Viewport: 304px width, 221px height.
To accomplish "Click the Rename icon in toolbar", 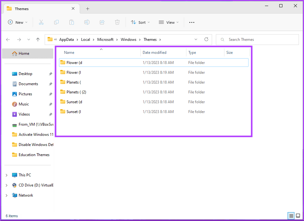I will click(87, 22).
